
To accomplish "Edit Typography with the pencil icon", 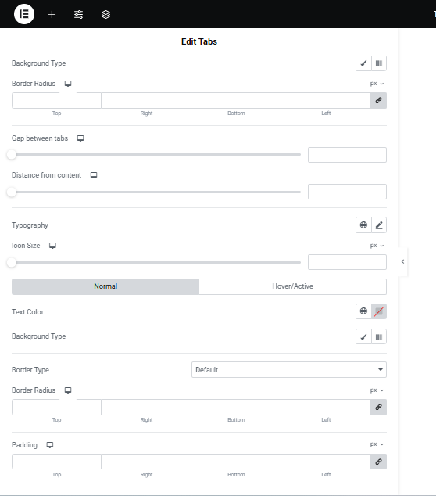I will pyautogui.click(x=379, y=225).
